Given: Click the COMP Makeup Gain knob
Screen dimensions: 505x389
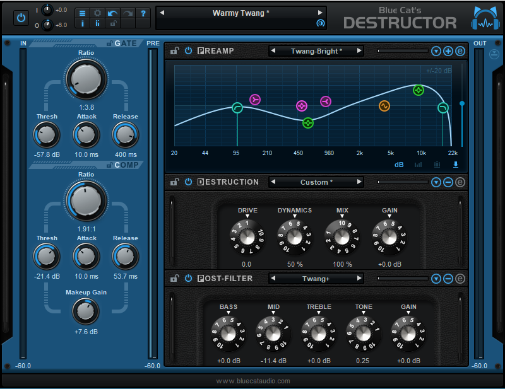Looking at the screenshot, I should (x=86, y=311).
